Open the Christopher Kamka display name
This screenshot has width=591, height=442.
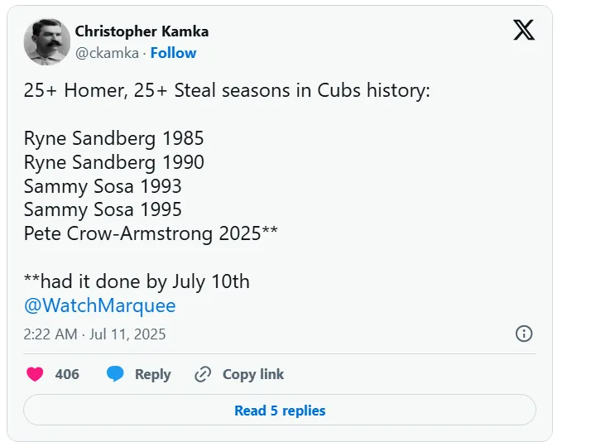[142, 31]
